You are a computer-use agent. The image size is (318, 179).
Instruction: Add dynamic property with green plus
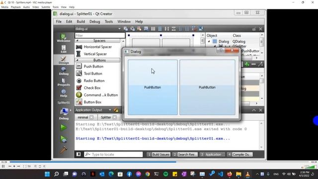click(247, 64)
